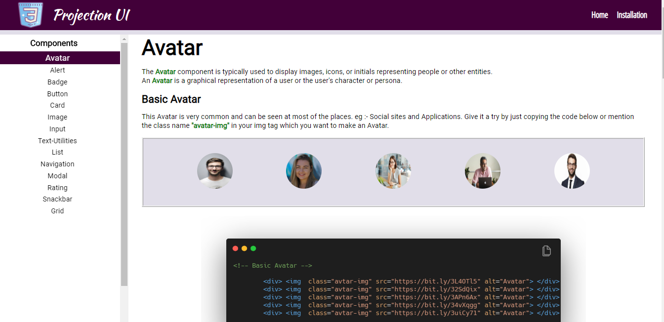Click the red dot on the code window
The height and width of the screenshot is (322, 664).
(x=235, y=248)
